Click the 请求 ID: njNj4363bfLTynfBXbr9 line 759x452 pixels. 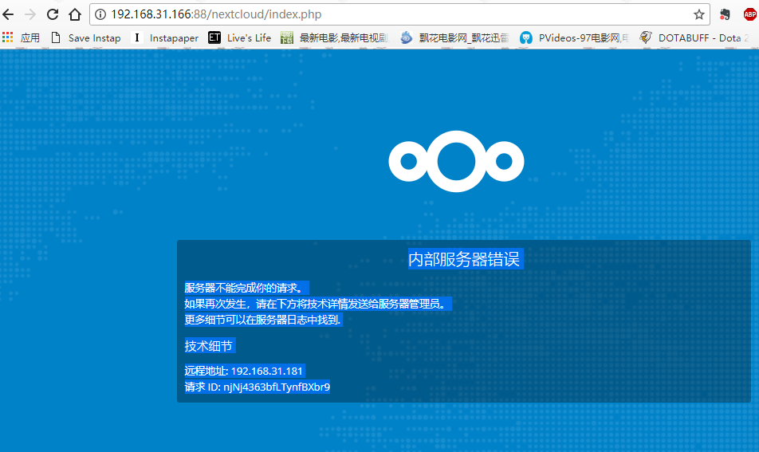coord(257,387)
